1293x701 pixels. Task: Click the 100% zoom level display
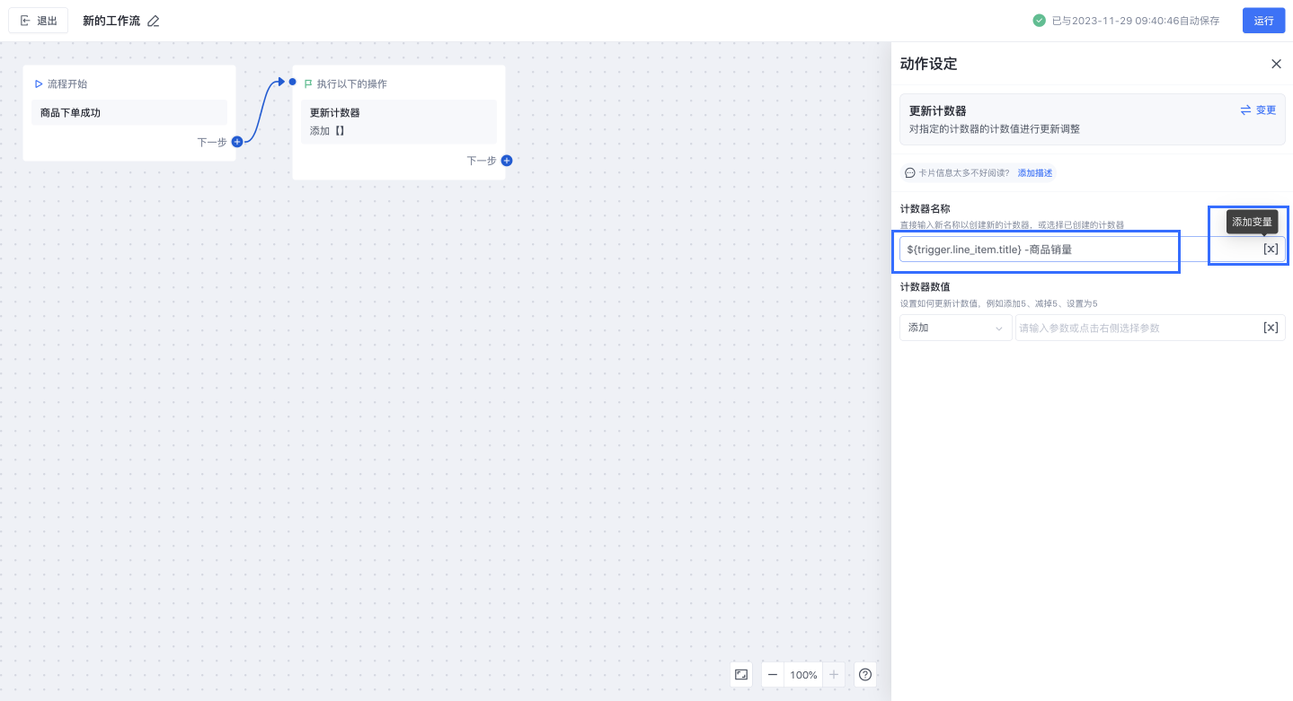(803, 674)
